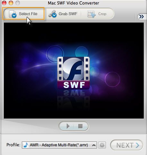Image resolution: width=147 pixels, height=155 pixels.
Task: Minimize the window with yellow button
Action: [11, 3]
